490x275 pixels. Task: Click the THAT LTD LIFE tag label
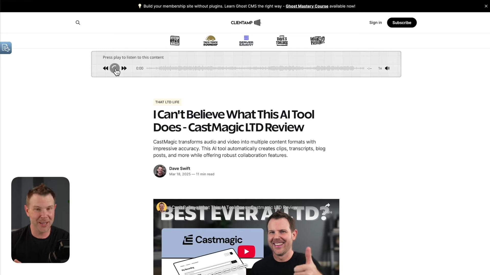pos(167,102)
